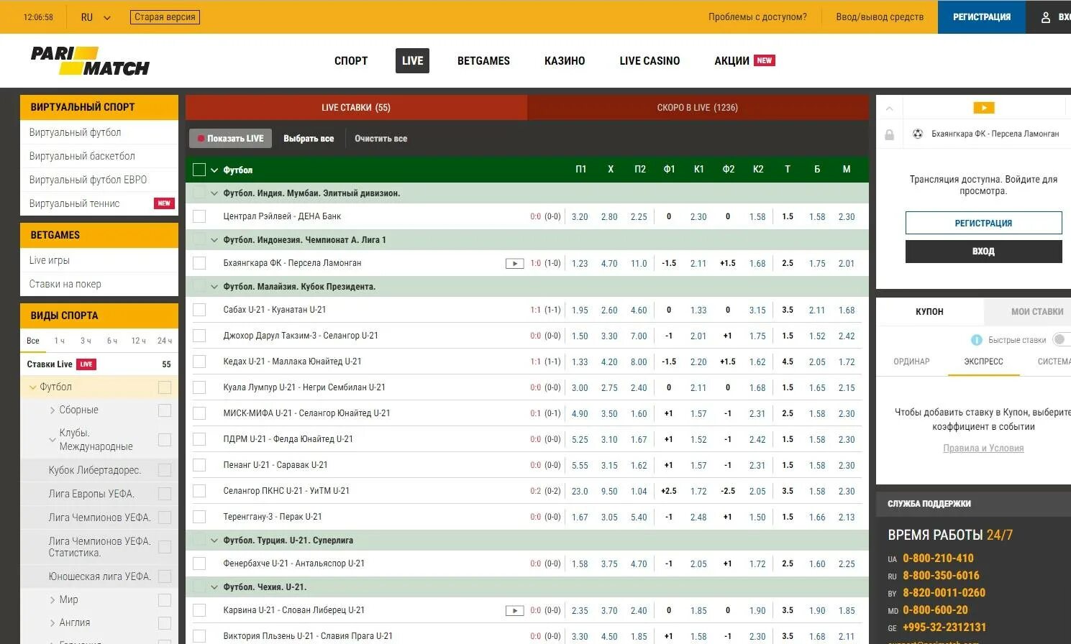Image resolution: width=1071 pixels, height=644 pixels.
Task: Collapse Малайзия Кубок Президента group
Action: (x=214, y=287)
